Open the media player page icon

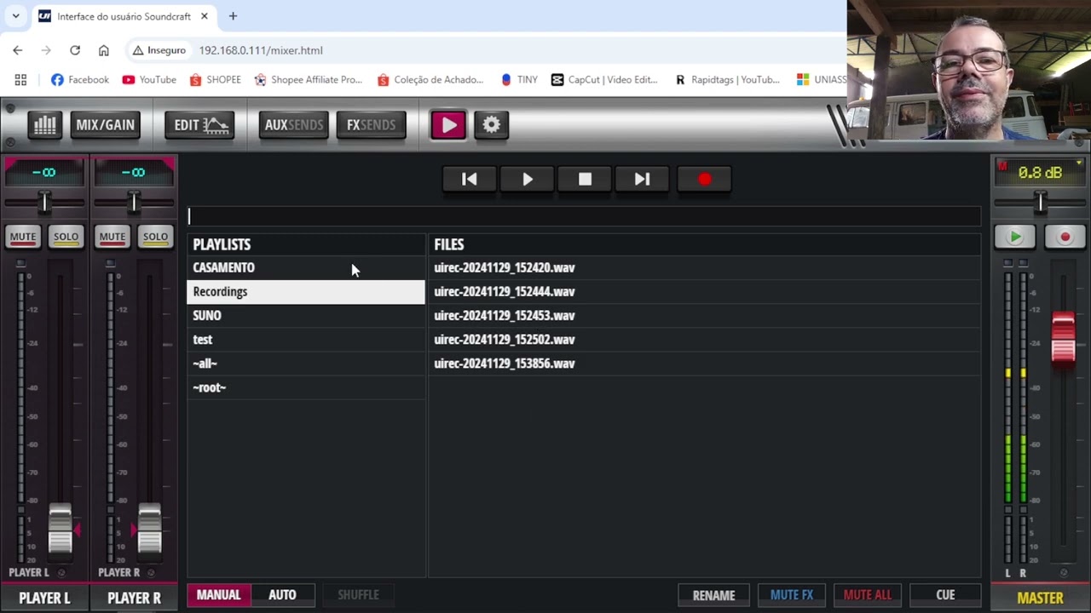[x=448, y=125]
